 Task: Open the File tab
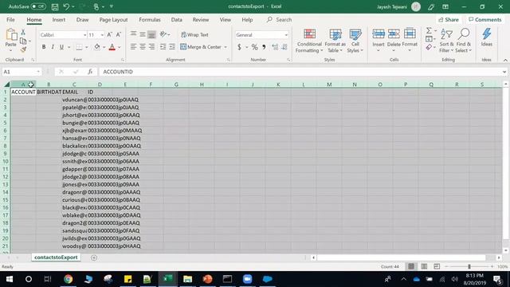click(10, 19)
